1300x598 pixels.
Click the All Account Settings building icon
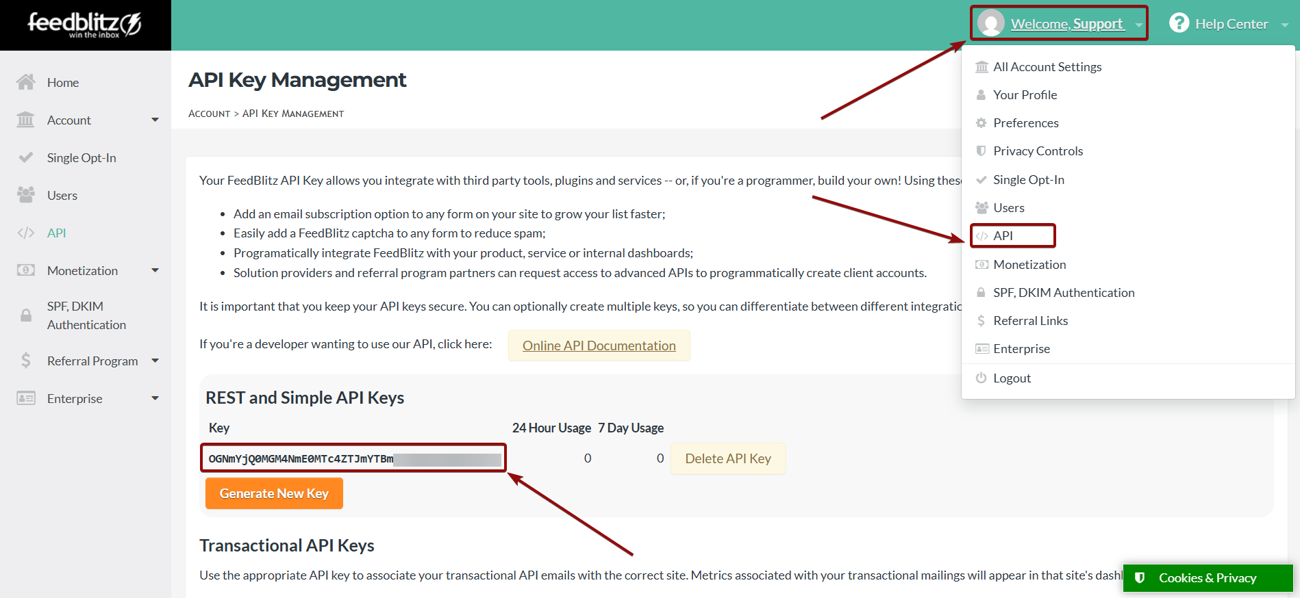pyautogui.click(x=982, y=66)
